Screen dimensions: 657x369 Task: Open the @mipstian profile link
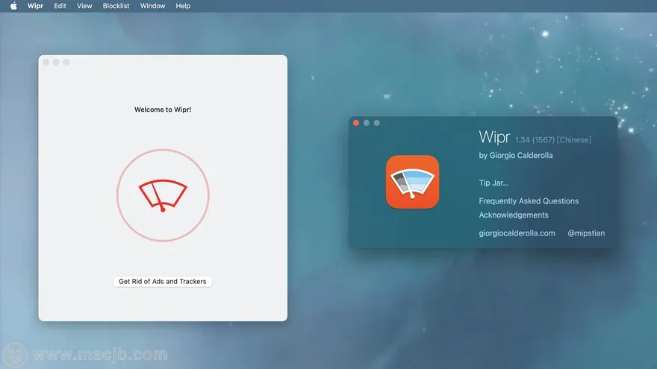(x=586, y=233)
